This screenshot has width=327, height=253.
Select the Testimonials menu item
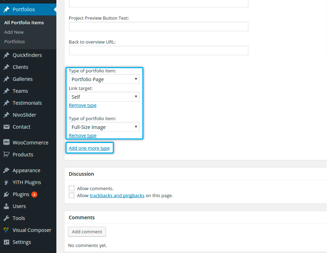[x=27, y=103]
